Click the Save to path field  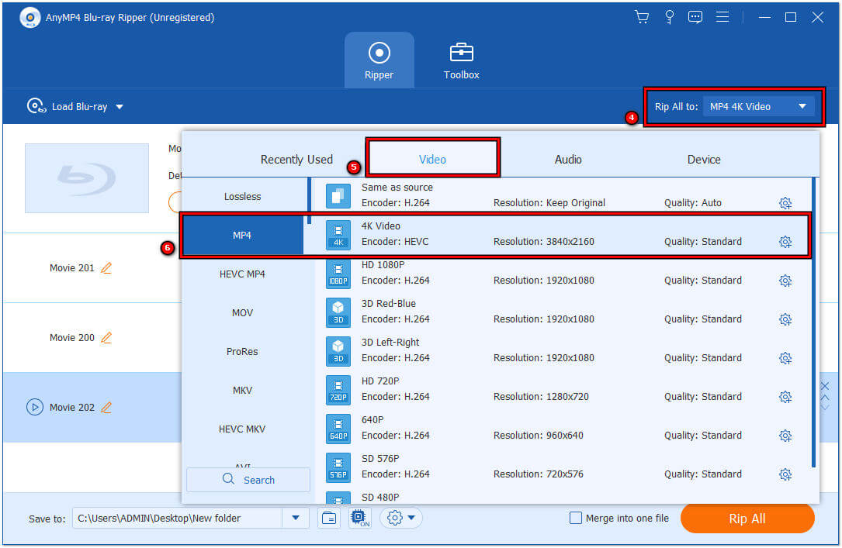[177, 518]
